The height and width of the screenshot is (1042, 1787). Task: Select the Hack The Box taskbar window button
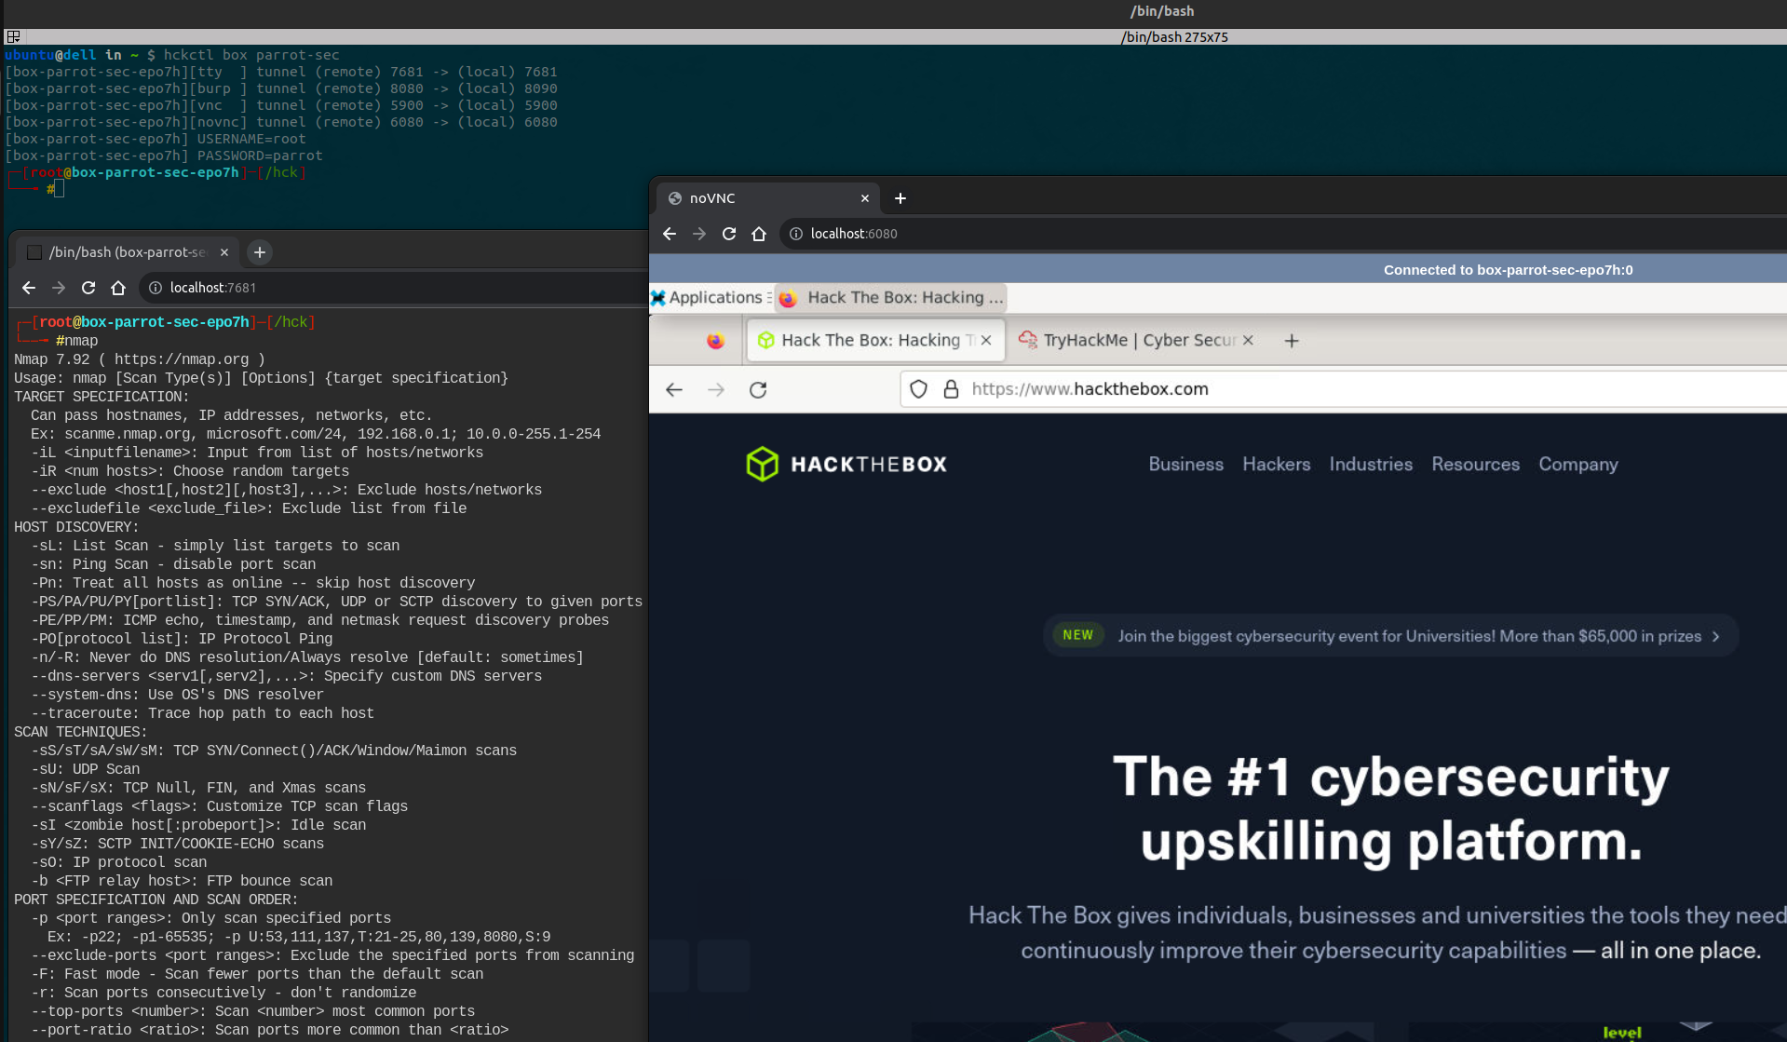(891, 298)
